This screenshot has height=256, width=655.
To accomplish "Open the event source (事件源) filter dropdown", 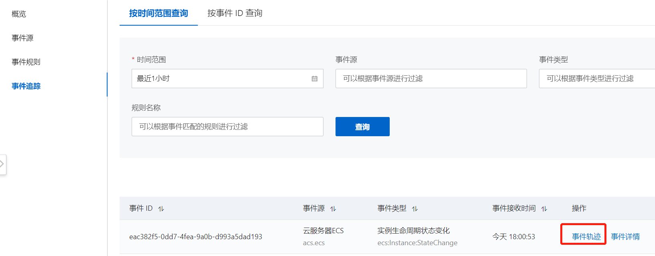I will click(431, 79).
